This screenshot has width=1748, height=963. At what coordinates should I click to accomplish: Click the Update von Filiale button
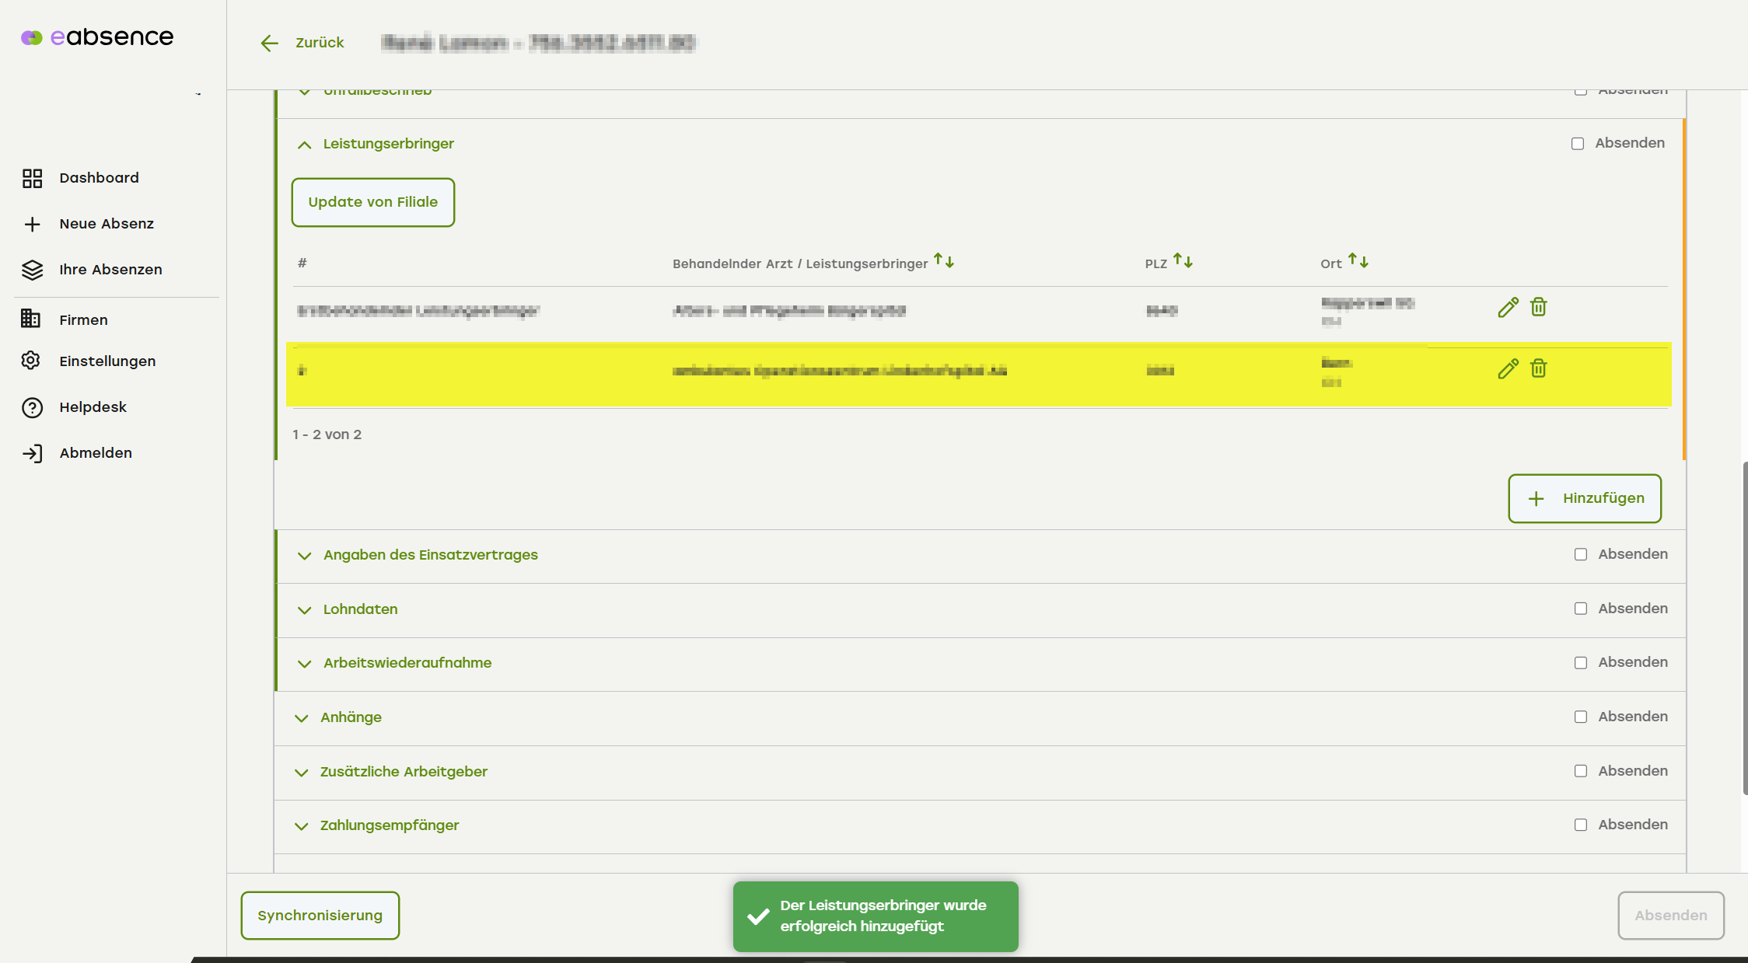click(373, 202)
